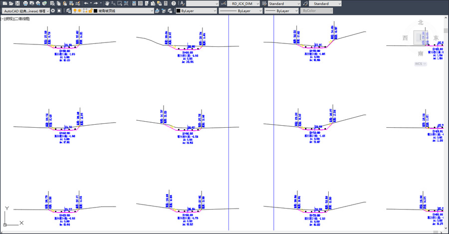Click the Layer States Manager icon
This screenshot has width=449, height=234.
click(170, 10)
